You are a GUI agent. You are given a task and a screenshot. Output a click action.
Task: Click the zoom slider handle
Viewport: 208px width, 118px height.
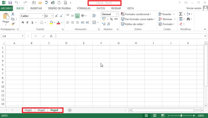click(181, 115)
